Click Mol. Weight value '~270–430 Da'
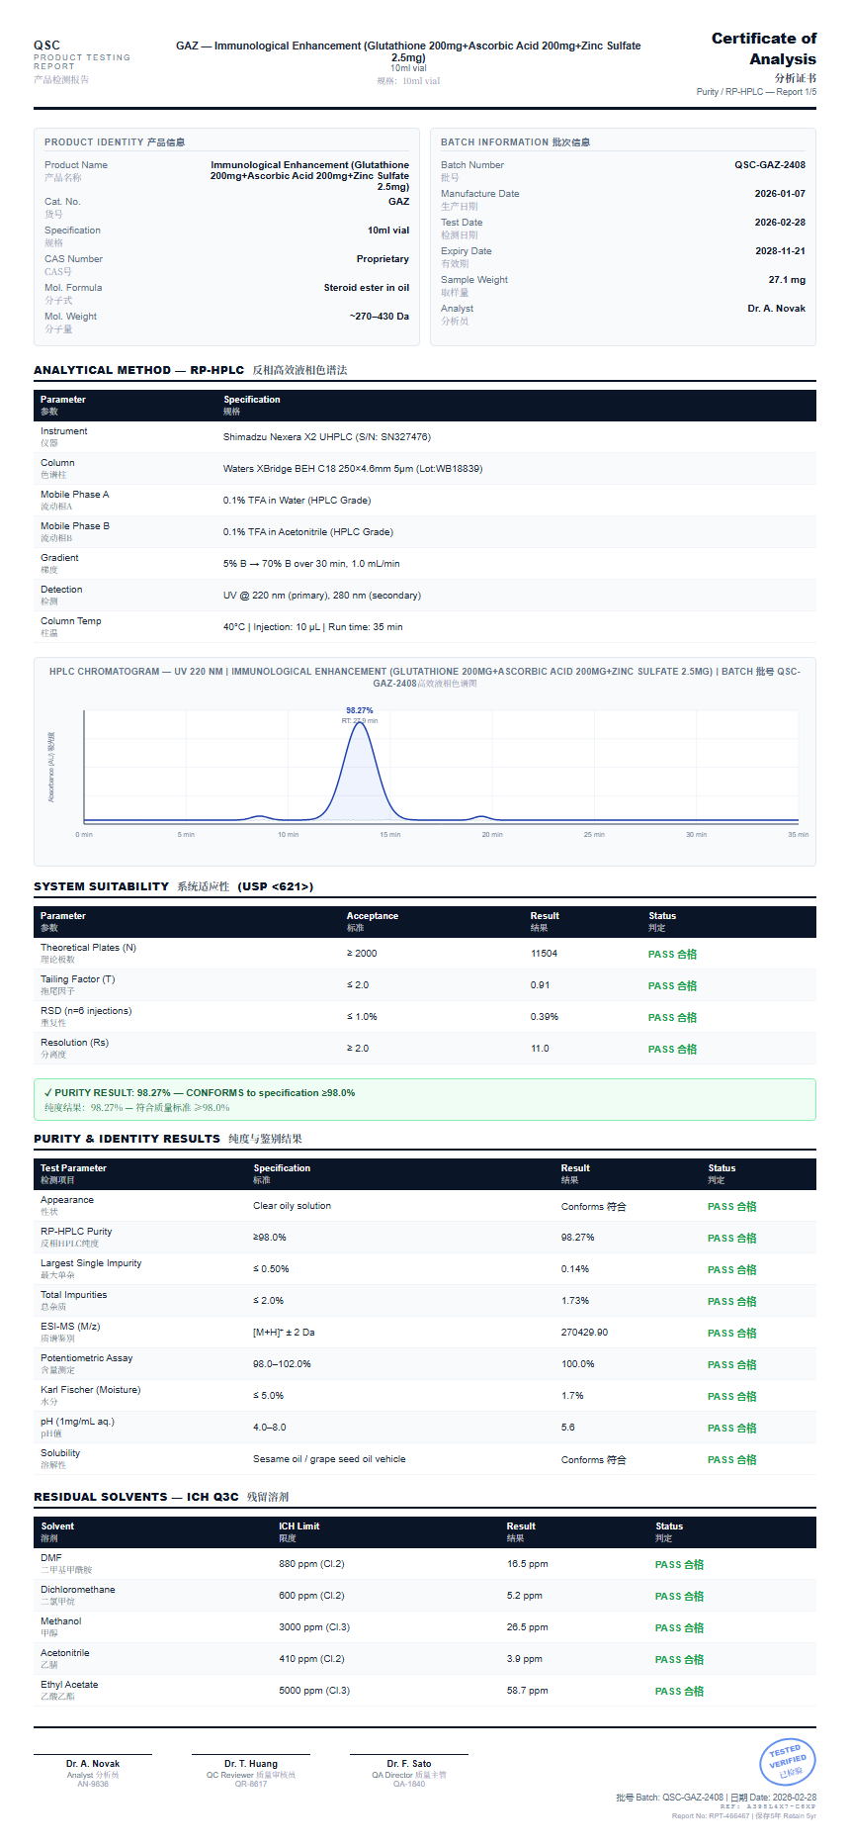 pyautogui.click(x=380, y=317)
